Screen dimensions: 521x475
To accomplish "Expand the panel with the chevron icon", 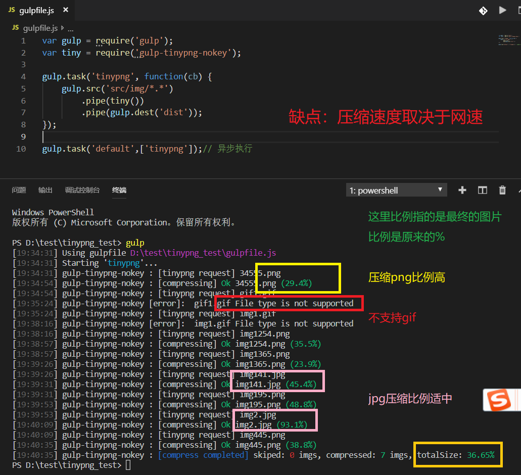I will click(518, 189).
